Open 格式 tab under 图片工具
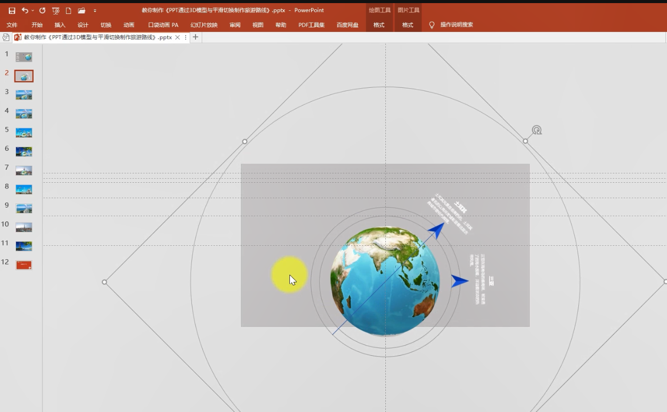The height and width of the screenshot is (412, 667). tap(408, 25)
